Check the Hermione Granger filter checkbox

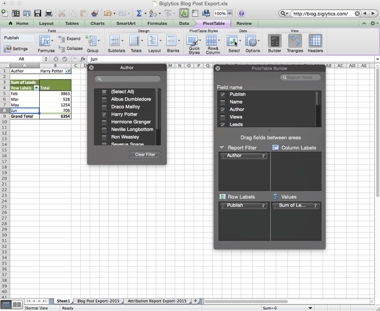pos(104,122)
